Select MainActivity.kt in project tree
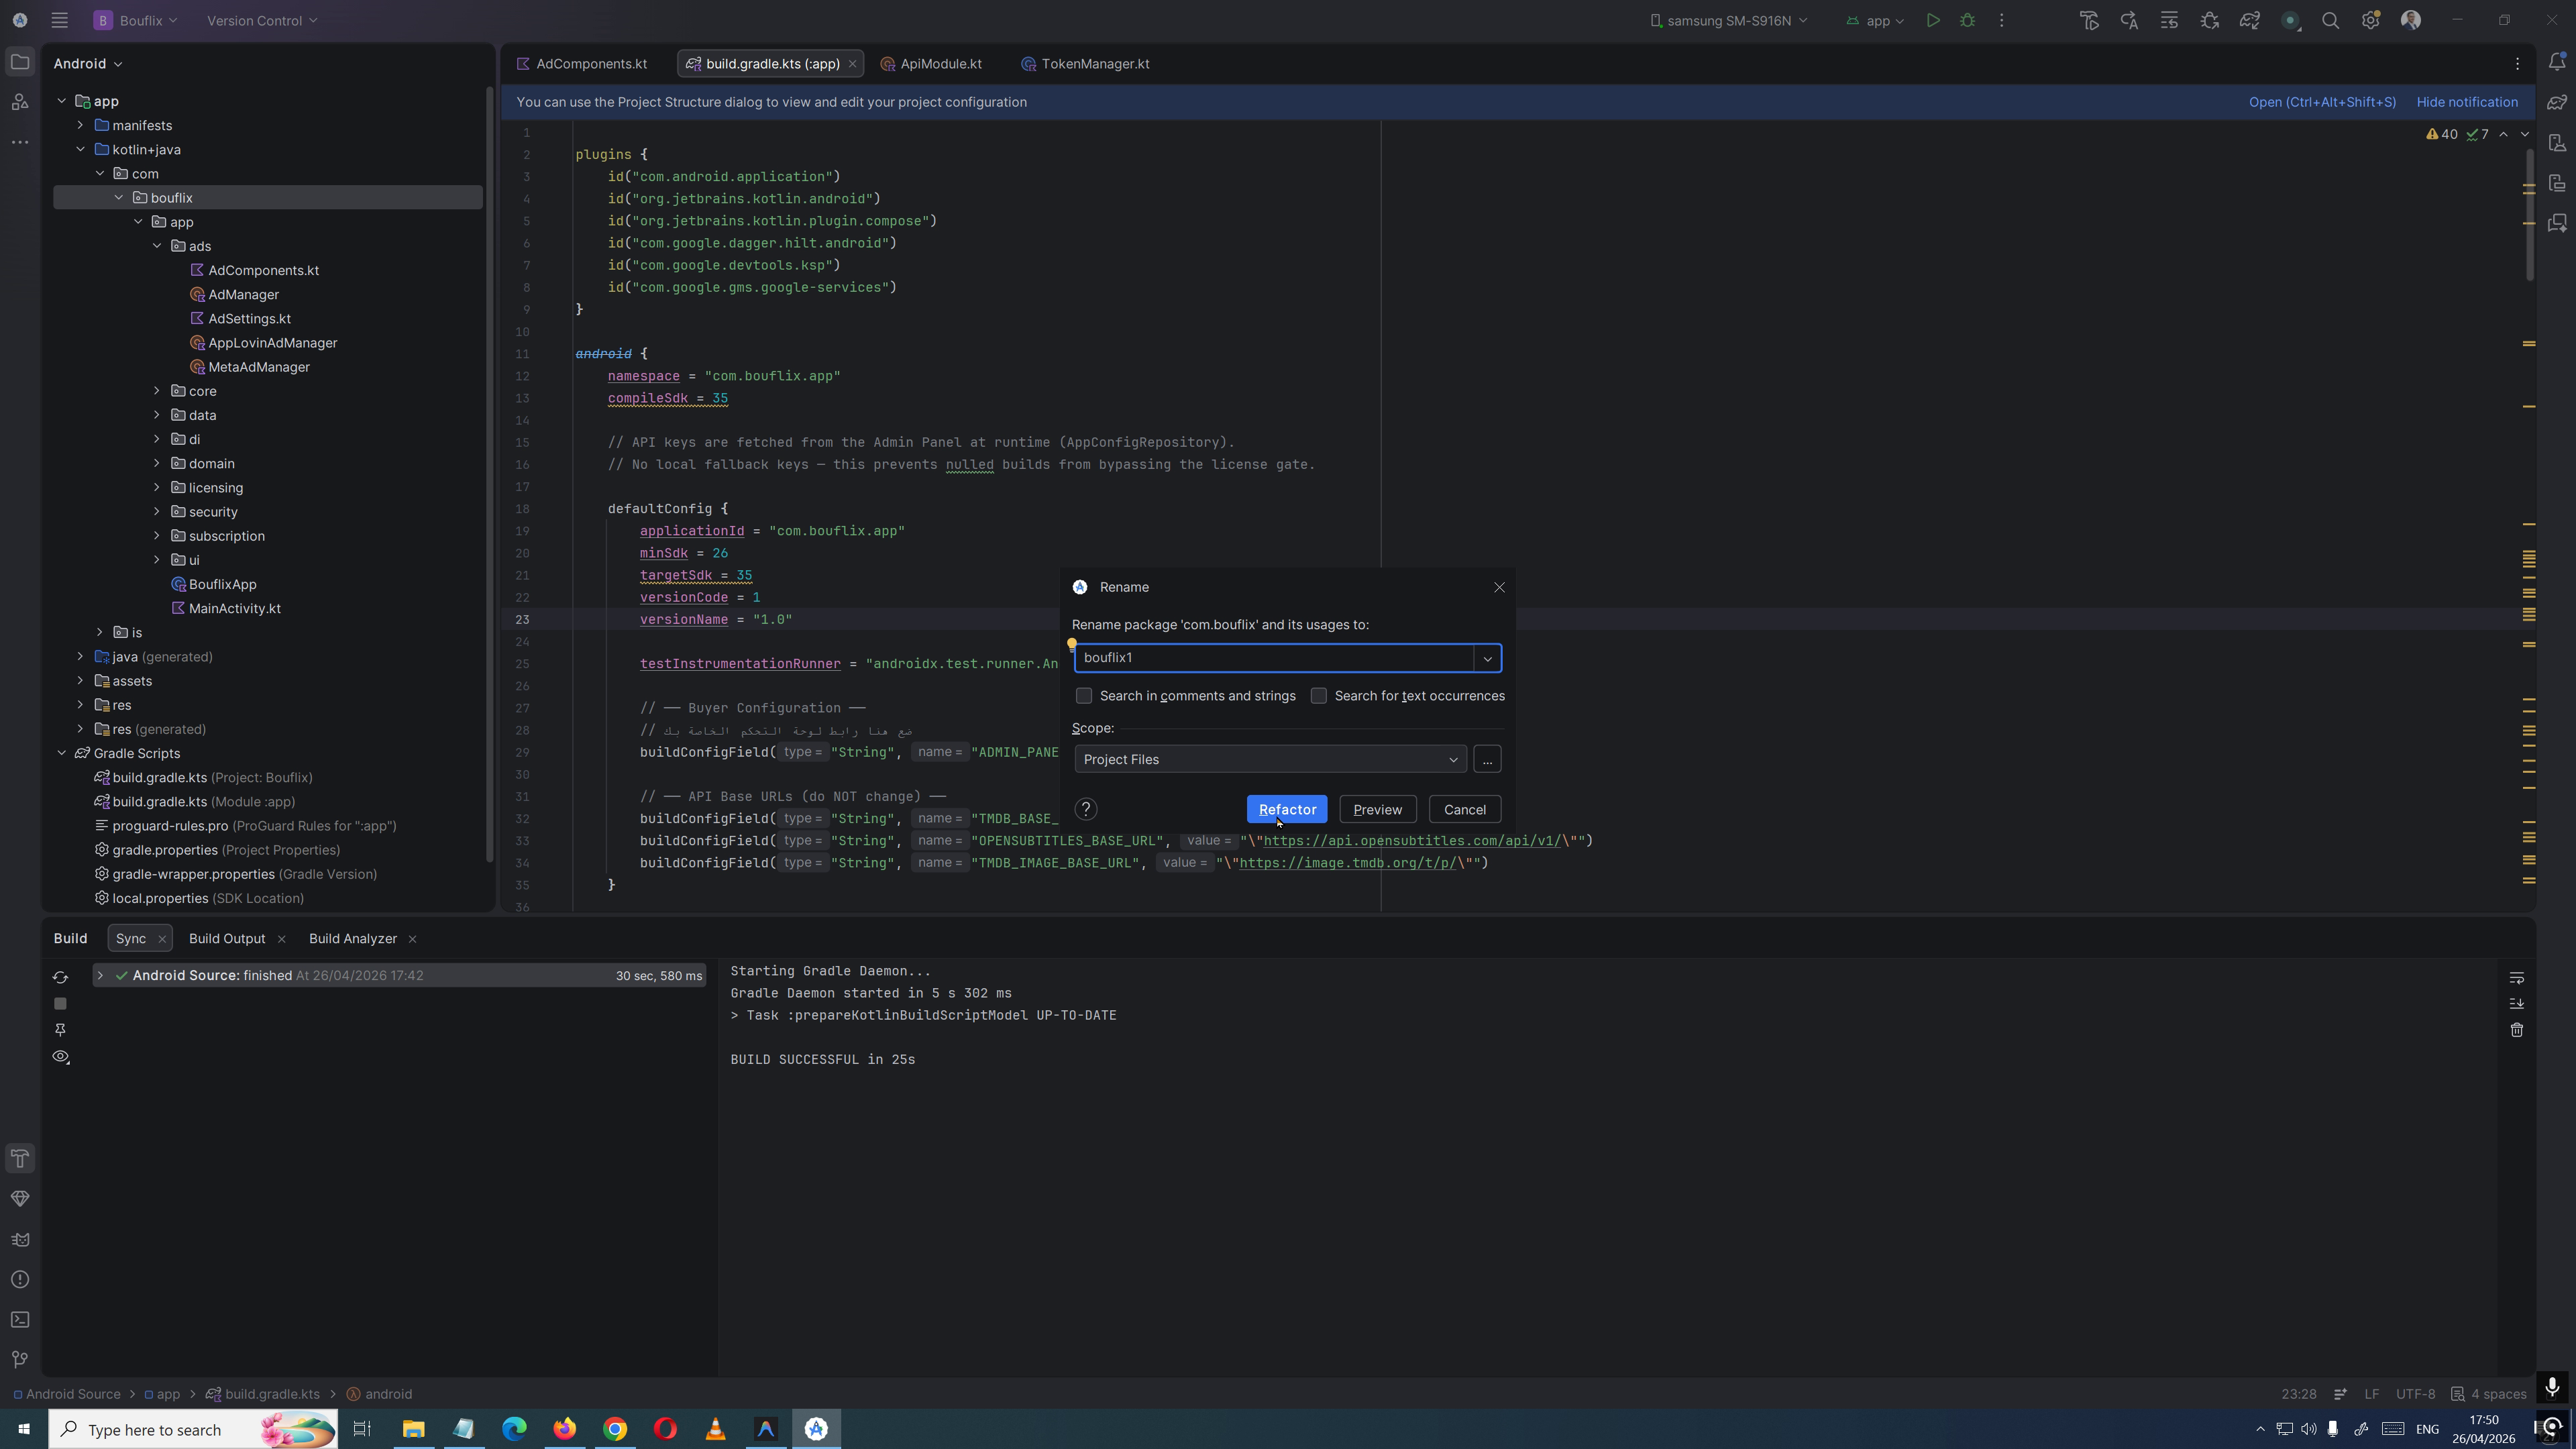 (x=234, y=608)
